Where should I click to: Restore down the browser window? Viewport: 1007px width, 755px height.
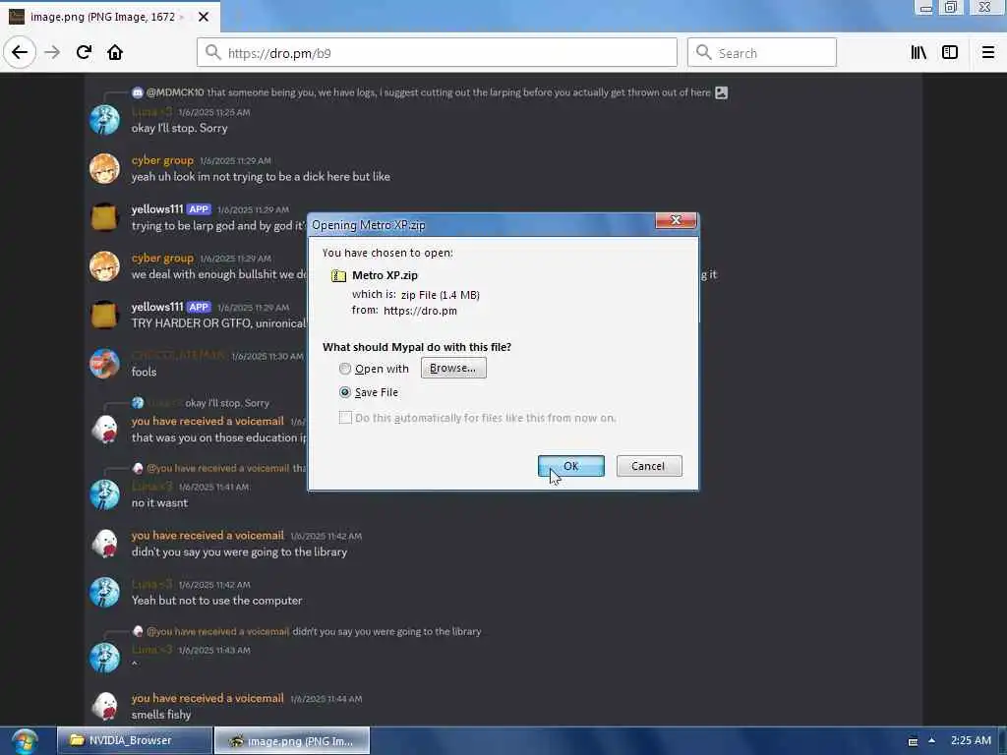point(951,7)
